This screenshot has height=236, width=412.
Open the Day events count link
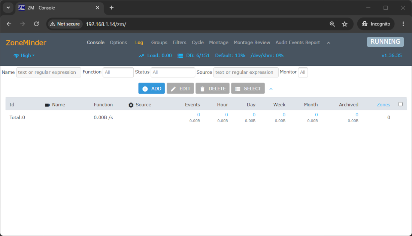point(254,115)
